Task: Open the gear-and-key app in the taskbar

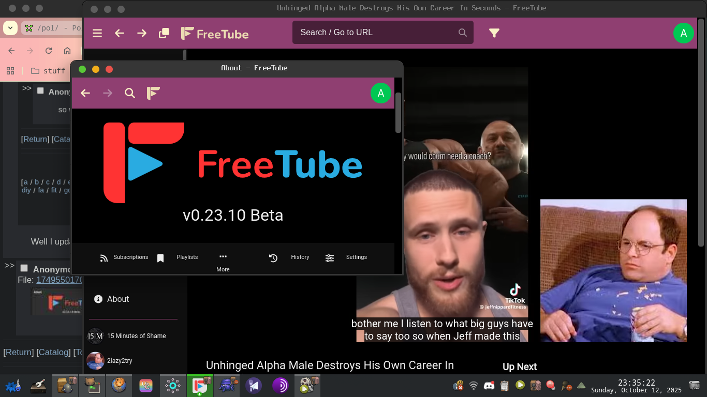Action: [x=13, y=386]
